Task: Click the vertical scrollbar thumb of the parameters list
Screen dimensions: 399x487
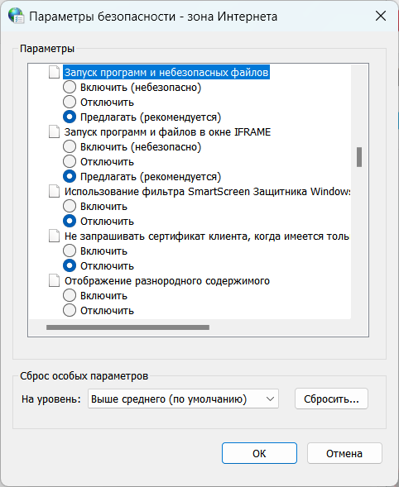Action: click(359, 157)
